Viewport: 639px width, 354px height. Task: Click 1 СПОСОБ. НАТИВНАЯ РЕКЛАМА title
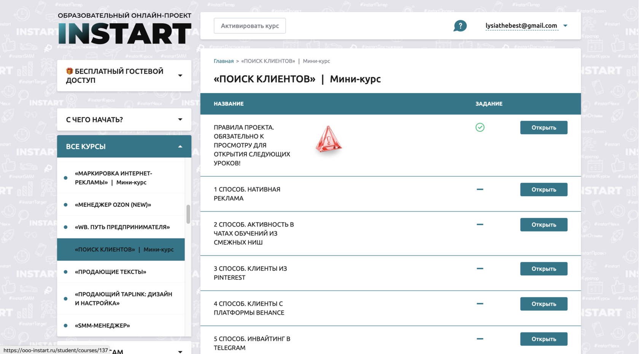click(x=247, y=194)
